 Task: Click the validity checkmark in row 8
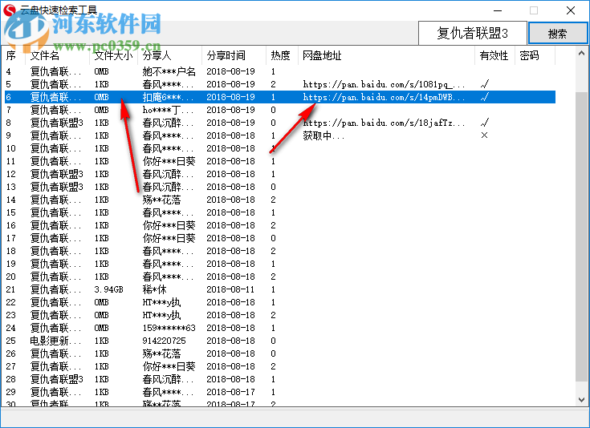pos(485,123)
